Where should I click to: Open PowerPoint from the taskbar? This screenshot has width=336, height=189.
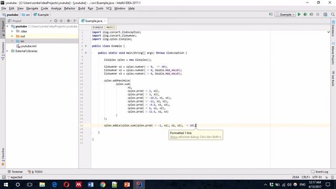pyautogui.click(x=127, y=184)
